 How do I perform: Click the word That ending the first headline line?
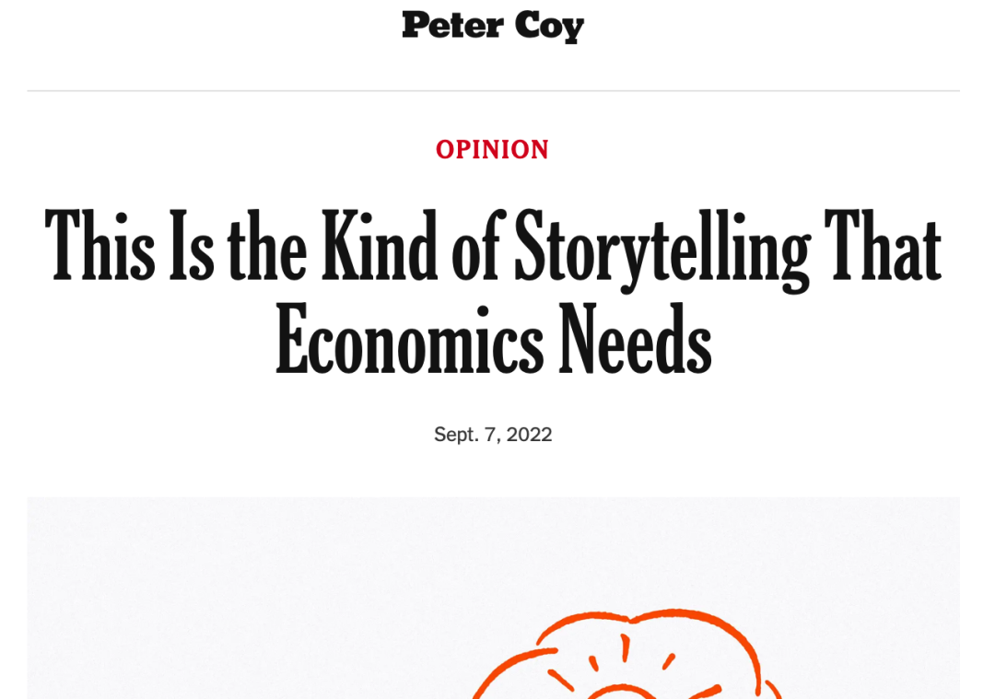coord(883,245)
